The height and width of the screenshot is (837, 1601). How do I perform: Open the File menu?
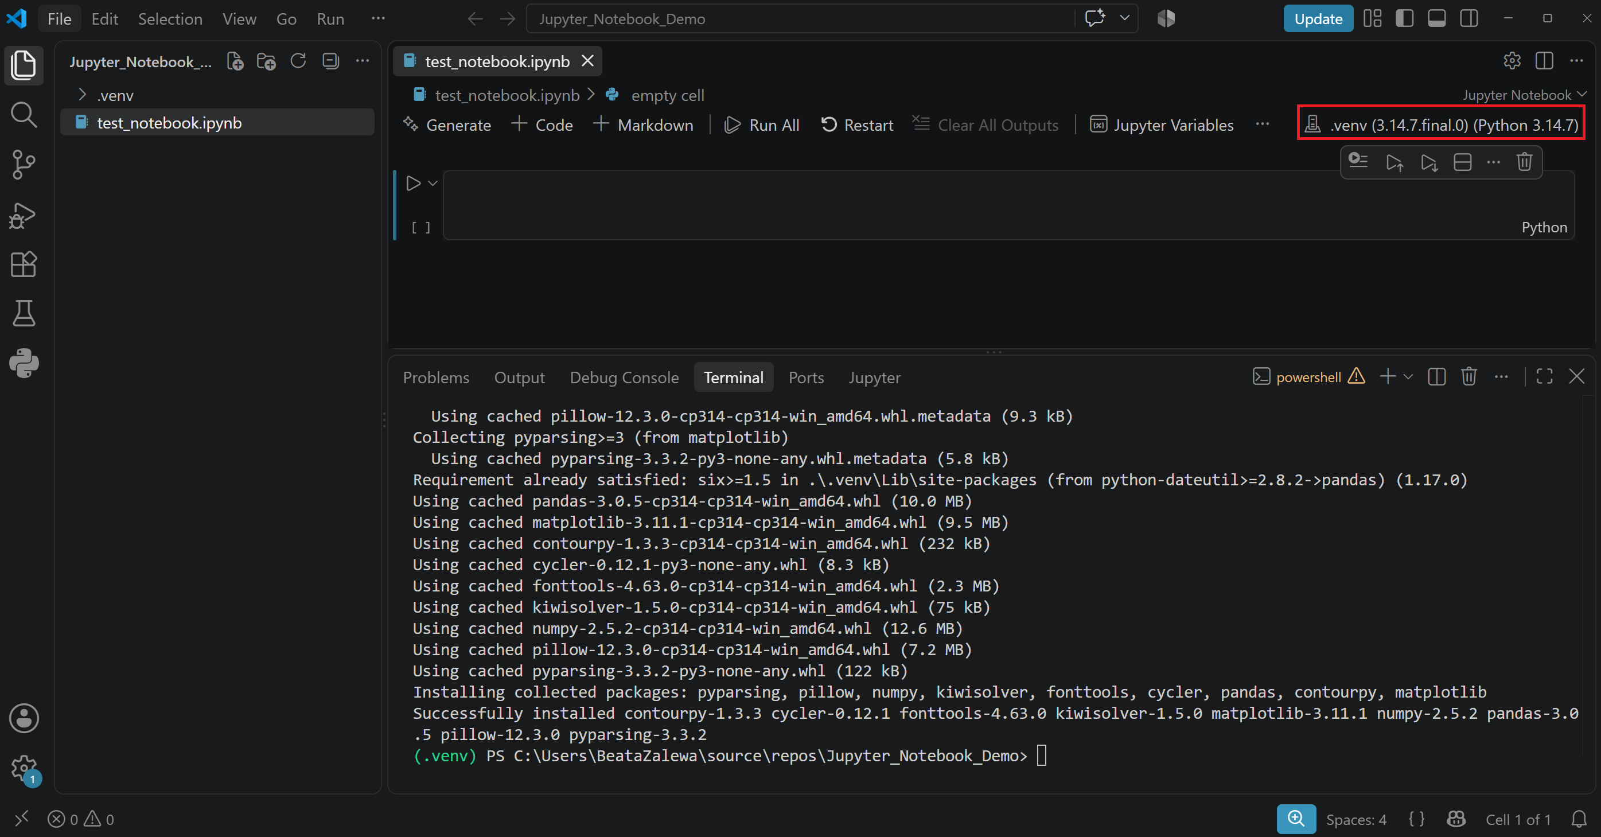[x=59, y=18]
